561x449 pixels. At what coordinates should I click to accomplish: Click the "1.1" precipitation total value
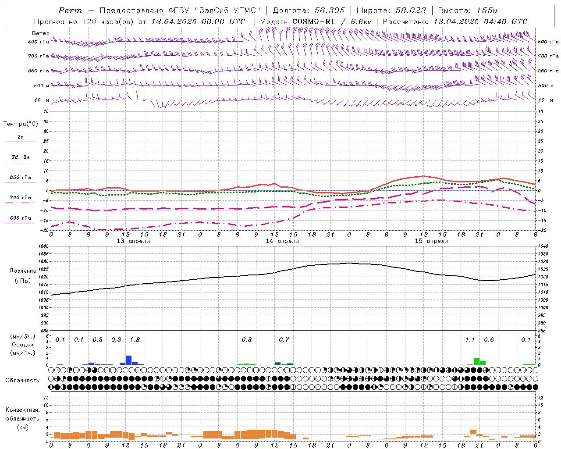click(470, 339)
